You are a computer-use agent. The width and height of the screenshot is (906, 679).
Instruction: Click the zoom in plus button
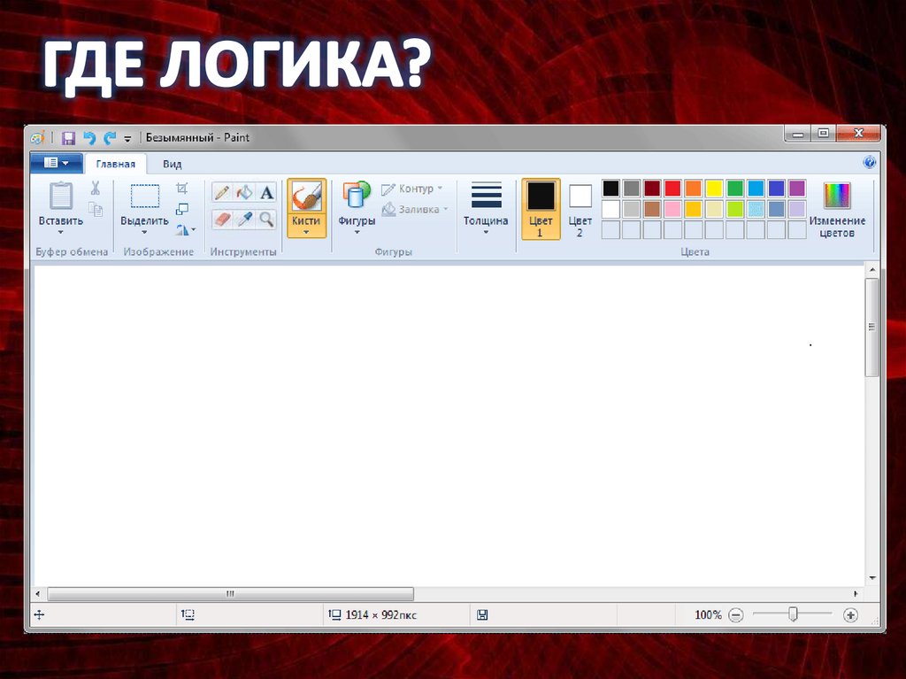850,615
